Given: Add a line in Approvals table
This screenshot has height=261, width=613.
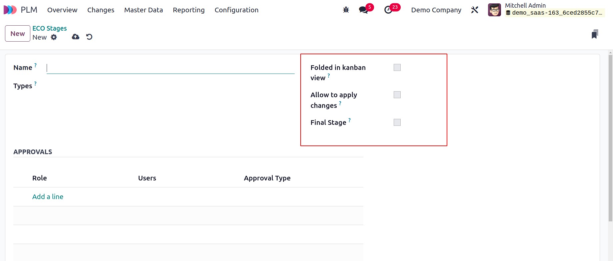Looking at the screenshot, I should click(48, 197).
